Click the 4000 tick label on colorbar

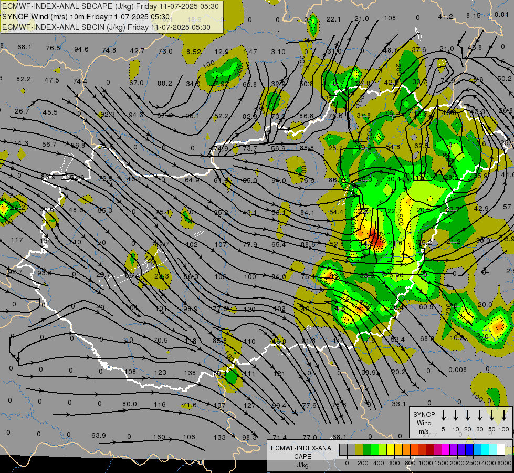click(488, 463)
